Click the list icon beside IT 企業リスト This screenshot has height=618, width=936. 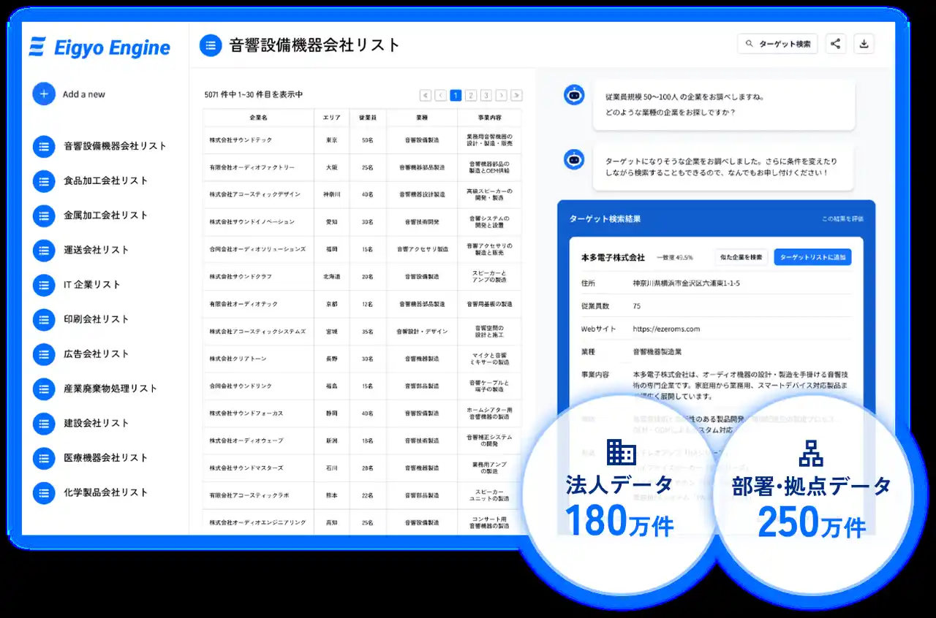click(44, 284)
